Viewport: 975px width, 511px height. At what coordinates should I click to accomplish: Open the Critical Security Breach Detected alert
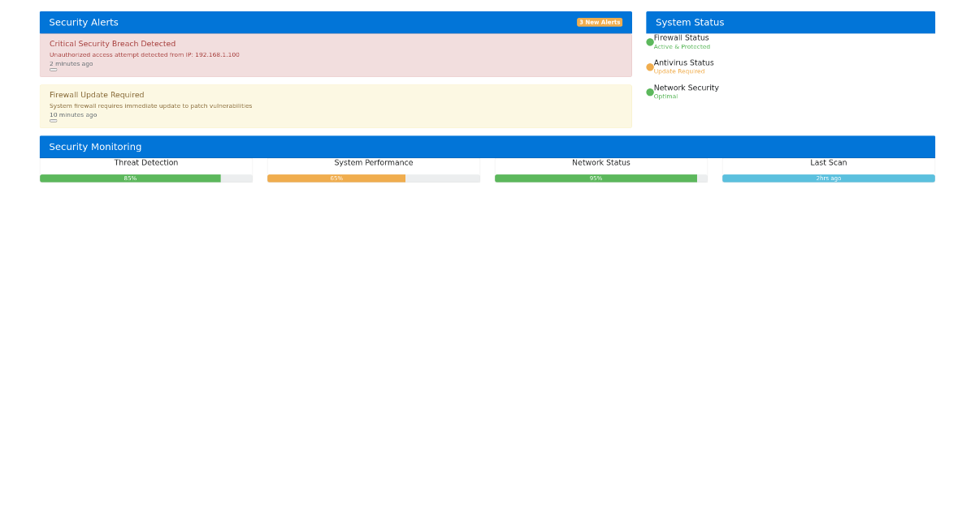click(112, 43)
